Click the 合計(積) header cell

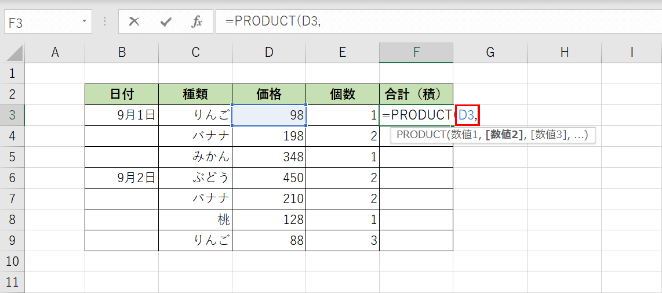click(416, 95)
